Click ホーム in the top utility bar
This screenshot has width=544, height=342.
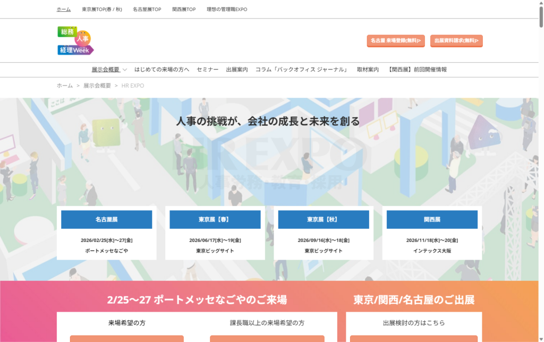64,10
